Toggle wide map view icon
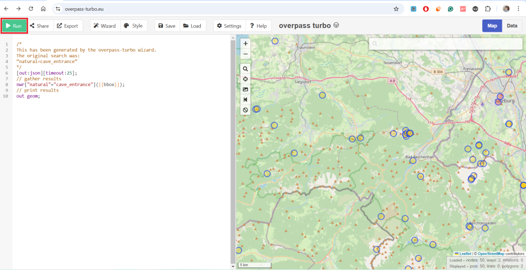The height and width of the screenshot is (270, 526). pos(245,99)
